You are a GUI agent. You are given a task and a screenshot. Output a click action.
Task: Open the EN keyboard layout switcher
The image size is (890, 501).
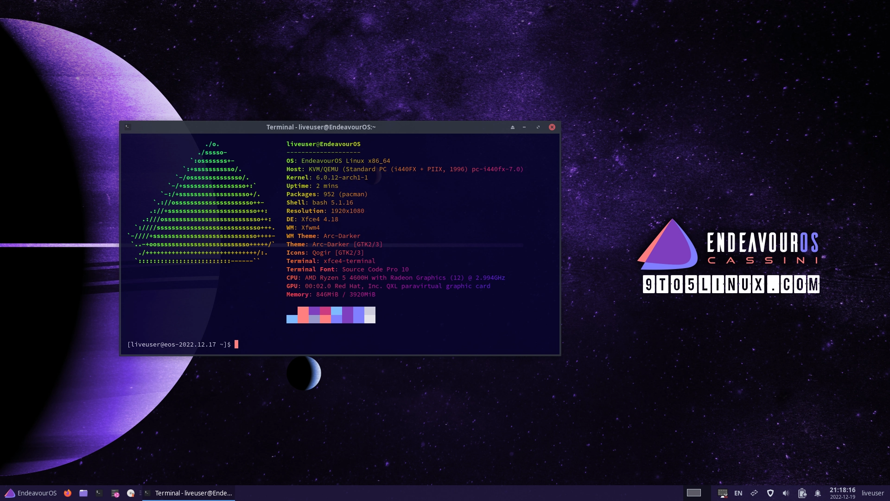point(738,493)
